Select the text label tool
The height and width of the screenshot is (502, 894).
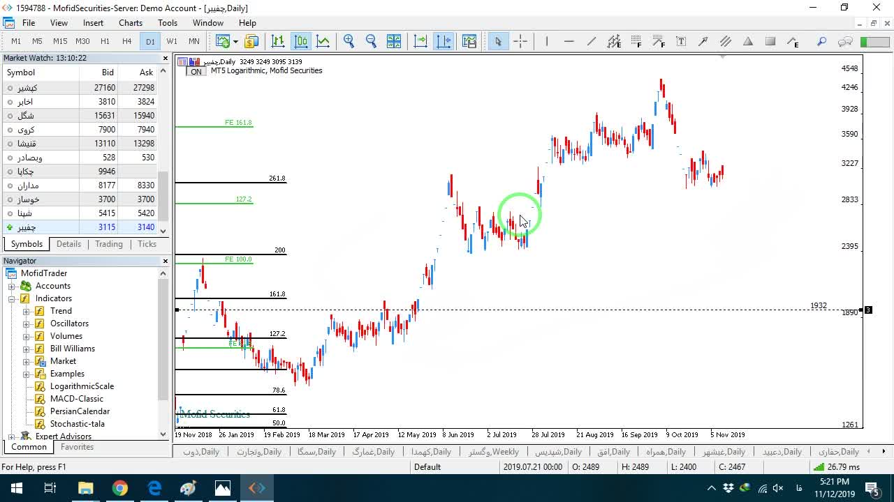(681, 41)
